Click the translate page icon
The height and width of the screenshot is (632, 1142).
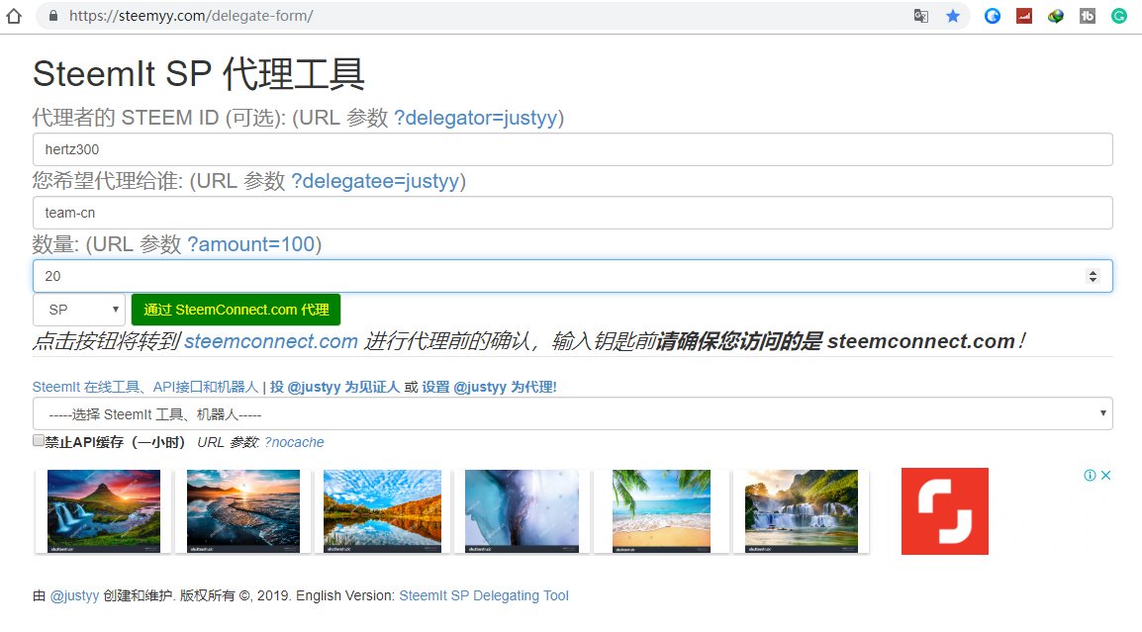[920, 16]
